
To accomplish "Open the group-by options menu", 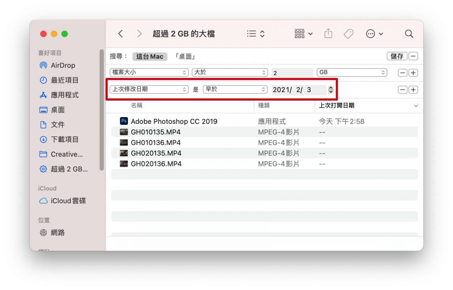I will coord(304,34).
